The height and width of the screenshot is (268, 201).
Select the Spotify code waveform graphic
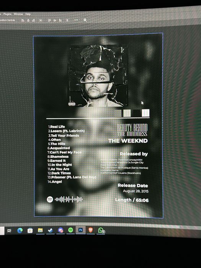(x=69, y=199)
